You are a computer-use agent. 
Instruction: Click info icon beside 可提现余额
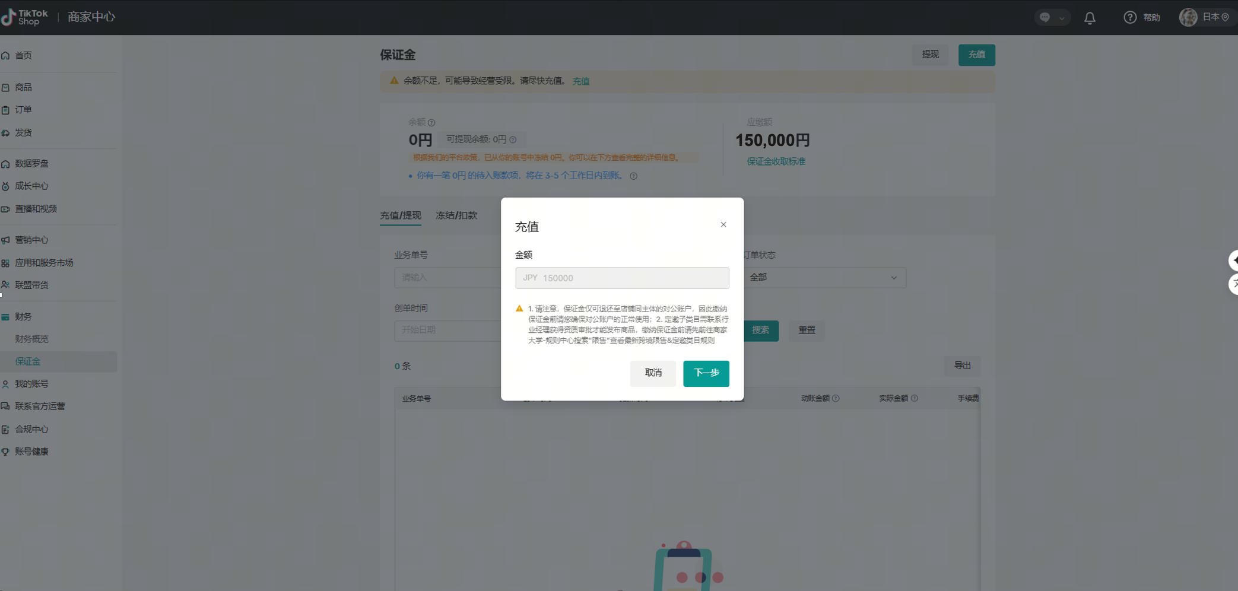coord(513,139)
